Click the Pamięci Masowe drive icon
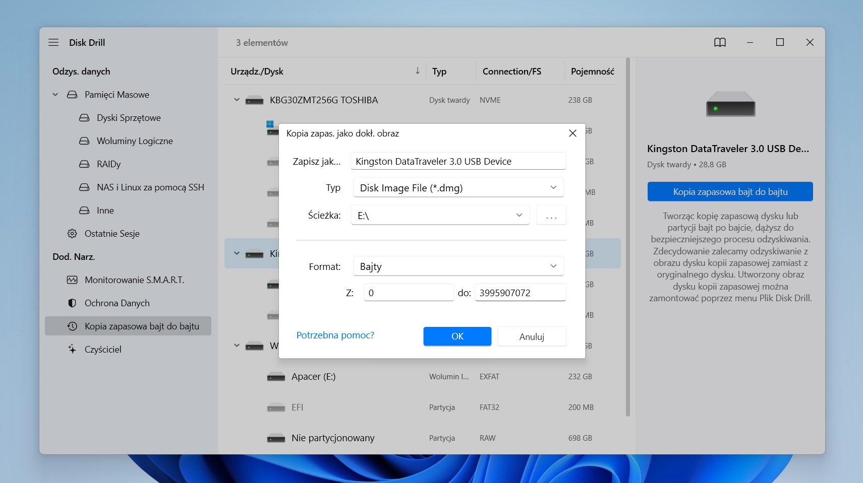The image size is (863, 483). [72, 95]
